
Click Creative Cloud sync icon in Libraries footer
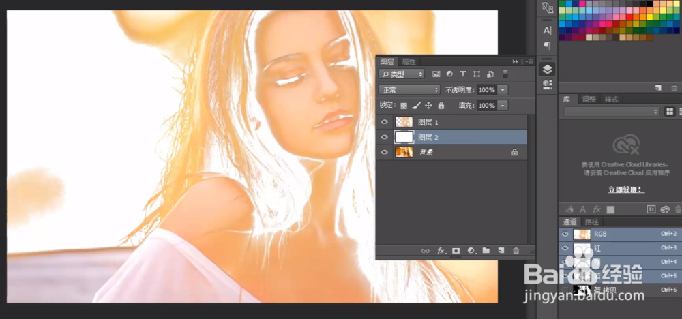664,209
